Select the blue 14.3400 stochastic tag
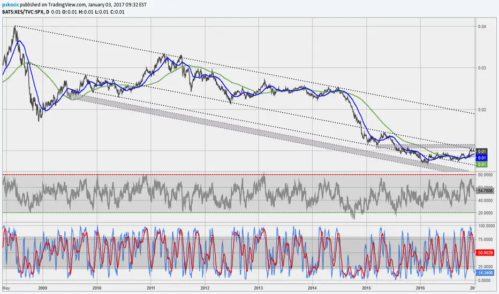This screenshot has width=499, height=294. click(x=485, y=273)
